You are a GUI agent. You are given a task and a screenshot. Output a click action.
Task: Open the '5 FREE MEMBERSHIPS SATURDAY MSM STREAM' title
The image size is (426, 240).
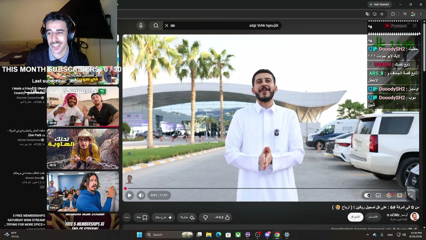[25, 220]
